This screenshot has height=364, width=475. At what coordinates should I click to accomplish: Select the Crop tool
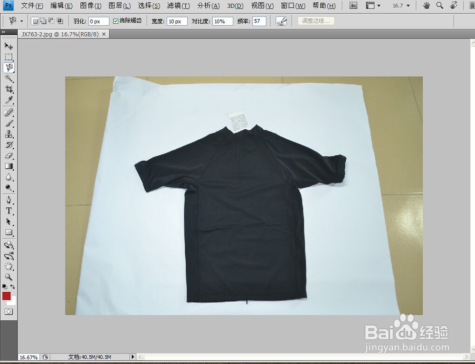point(9,89)
